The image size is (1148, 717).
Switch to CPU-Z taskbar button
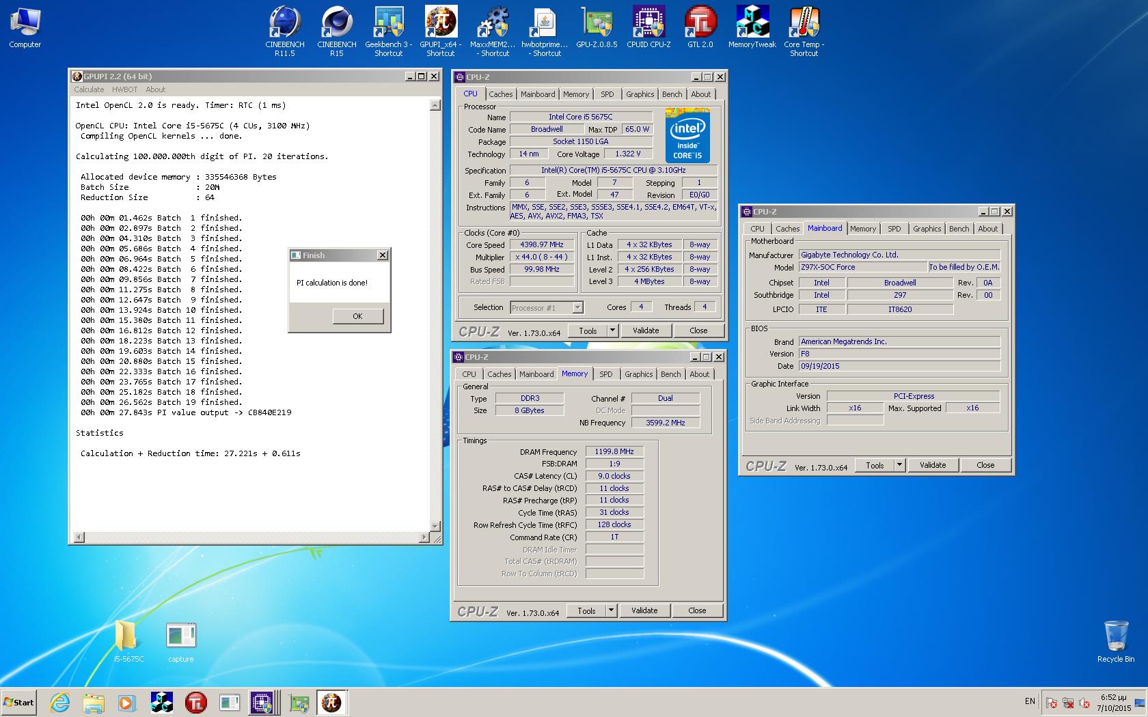(x=262, y=703)
